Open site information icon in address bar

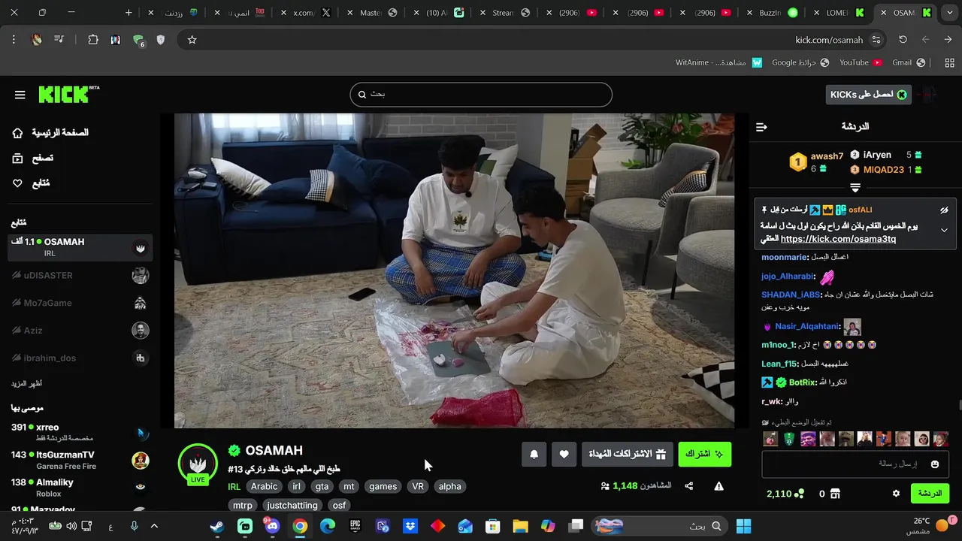876,40
